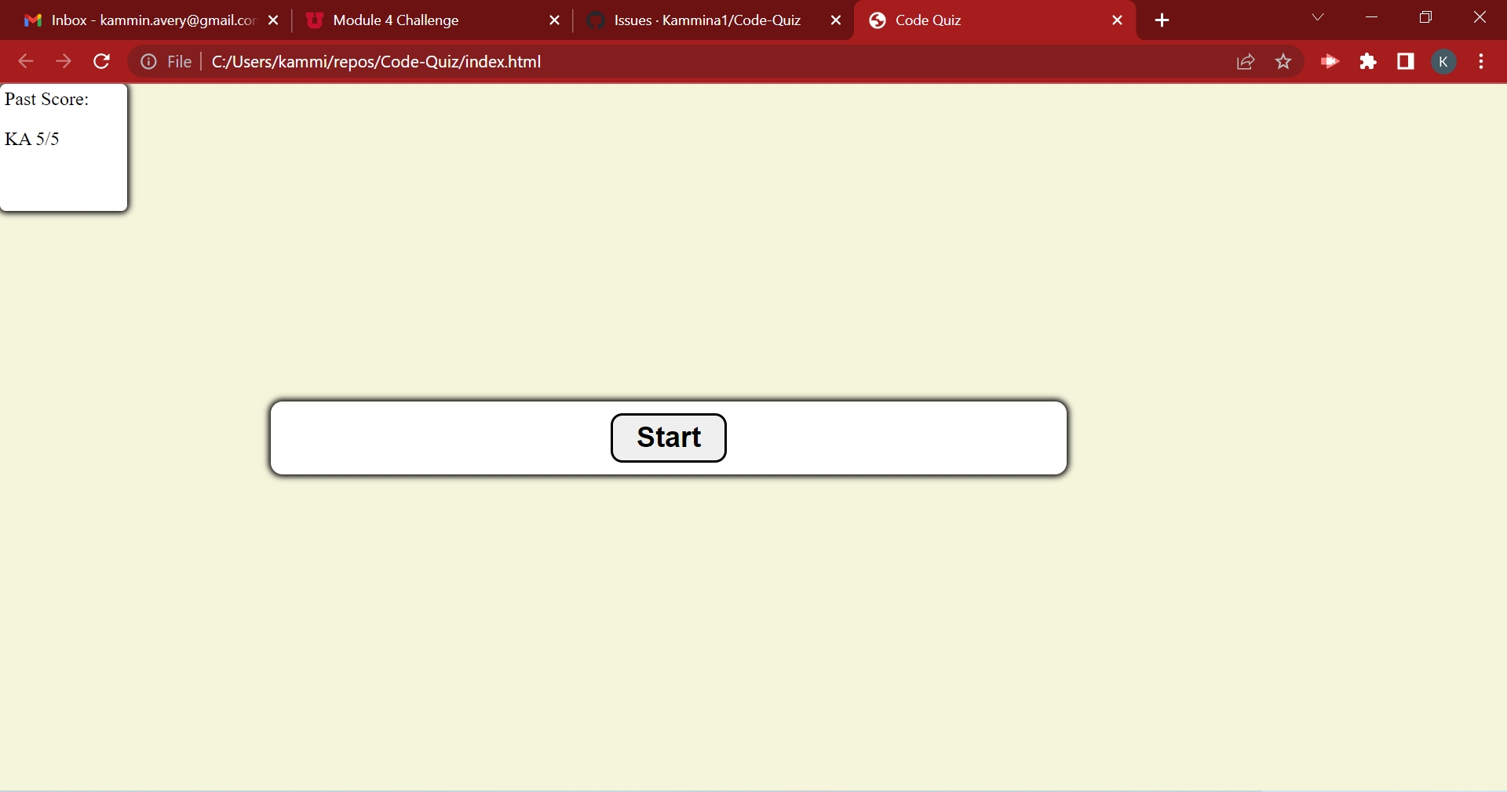The image size is (1507, 792).
Task: Click the address bar URL
Action: [377, 62]
